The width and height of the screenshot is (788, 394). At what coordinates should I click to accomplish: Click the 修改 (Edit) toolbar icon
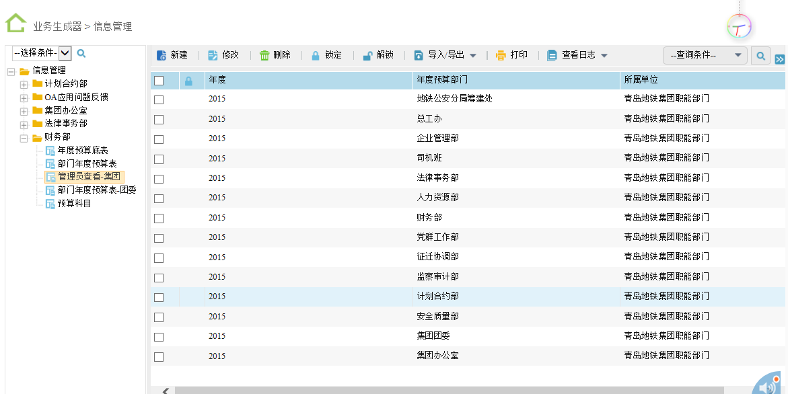pos(213,55)
